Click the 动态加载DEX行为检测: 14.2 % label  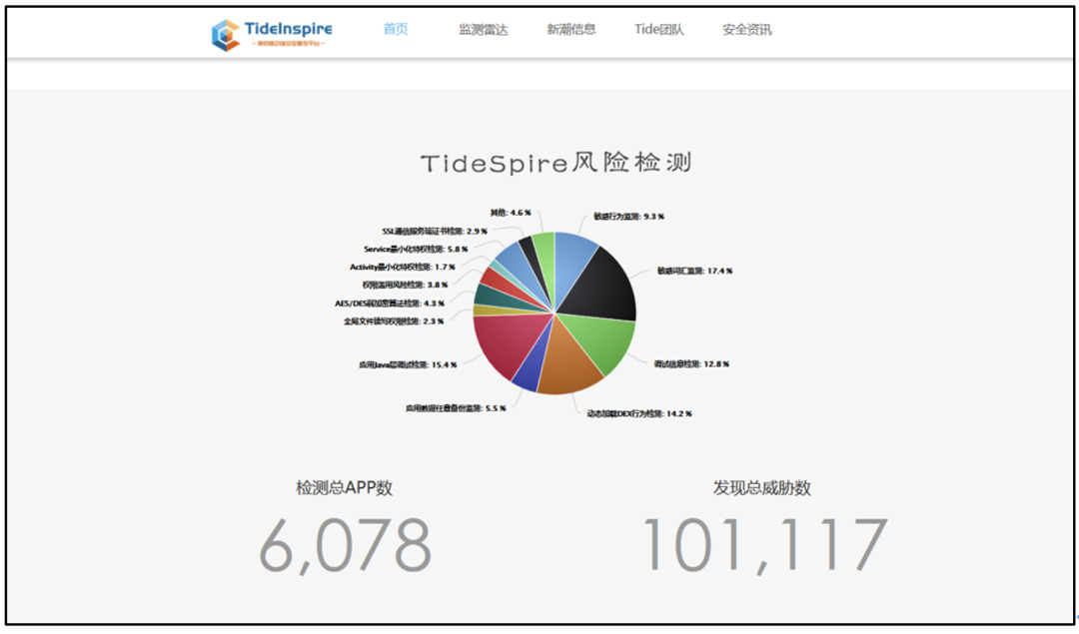[639, 414]
